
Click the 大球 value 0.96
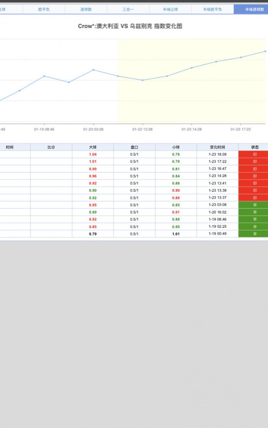click(93, 176)
